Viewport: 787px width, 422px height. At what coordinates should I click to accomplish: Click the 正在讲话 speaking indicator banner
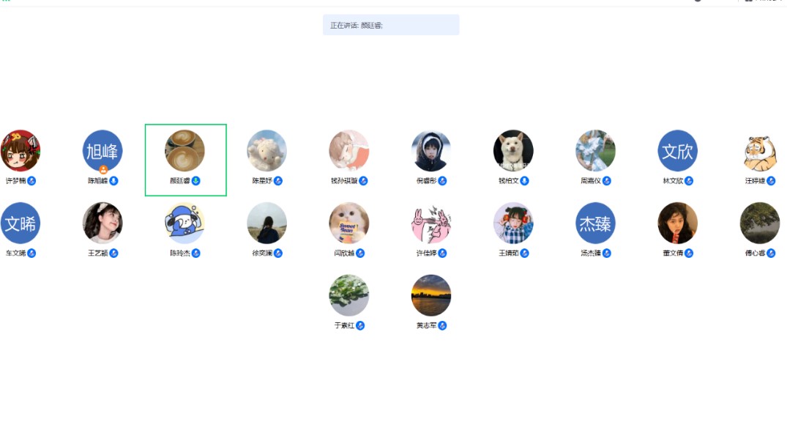point(391,25)
